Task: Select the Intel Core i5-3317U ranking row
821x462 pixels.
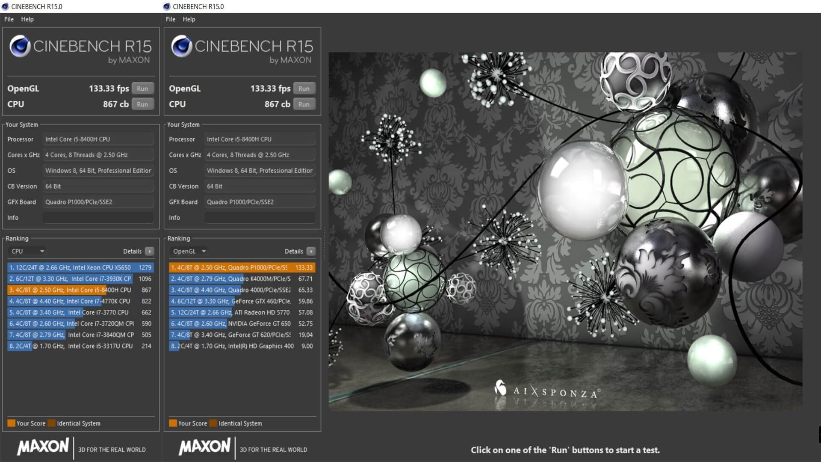Action: click(x=80, y=346)
